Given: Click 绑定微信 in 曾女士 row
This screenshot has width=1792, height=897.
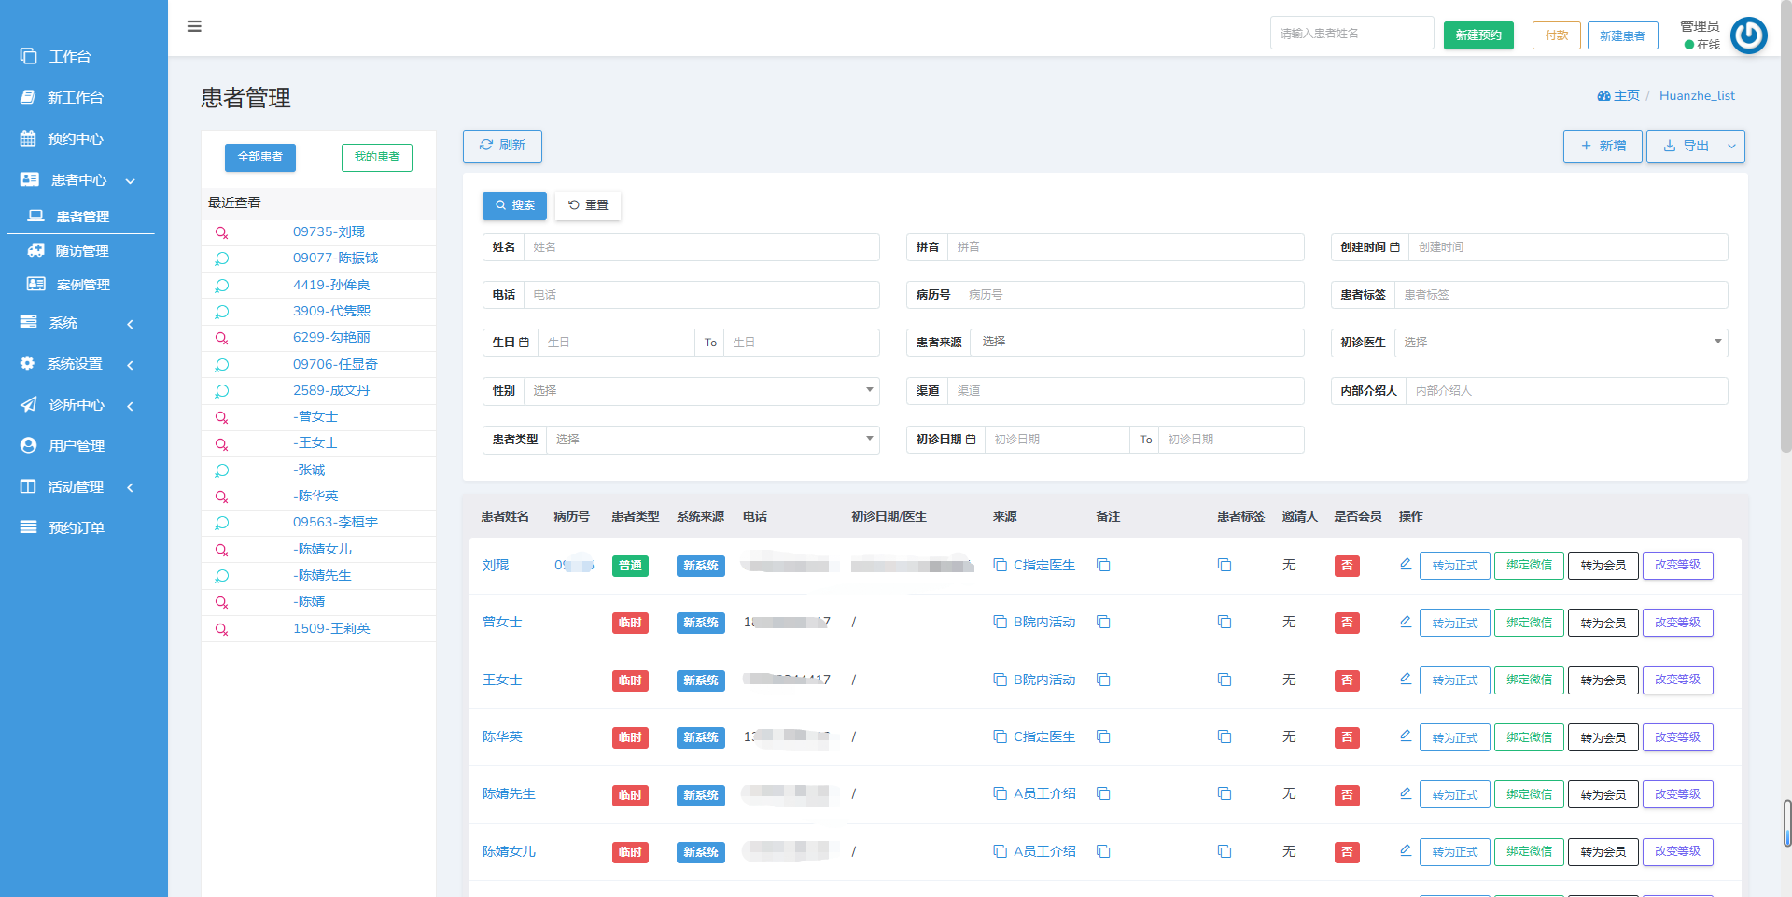Looking at the screenshot, I should (x=1529, y=623).
